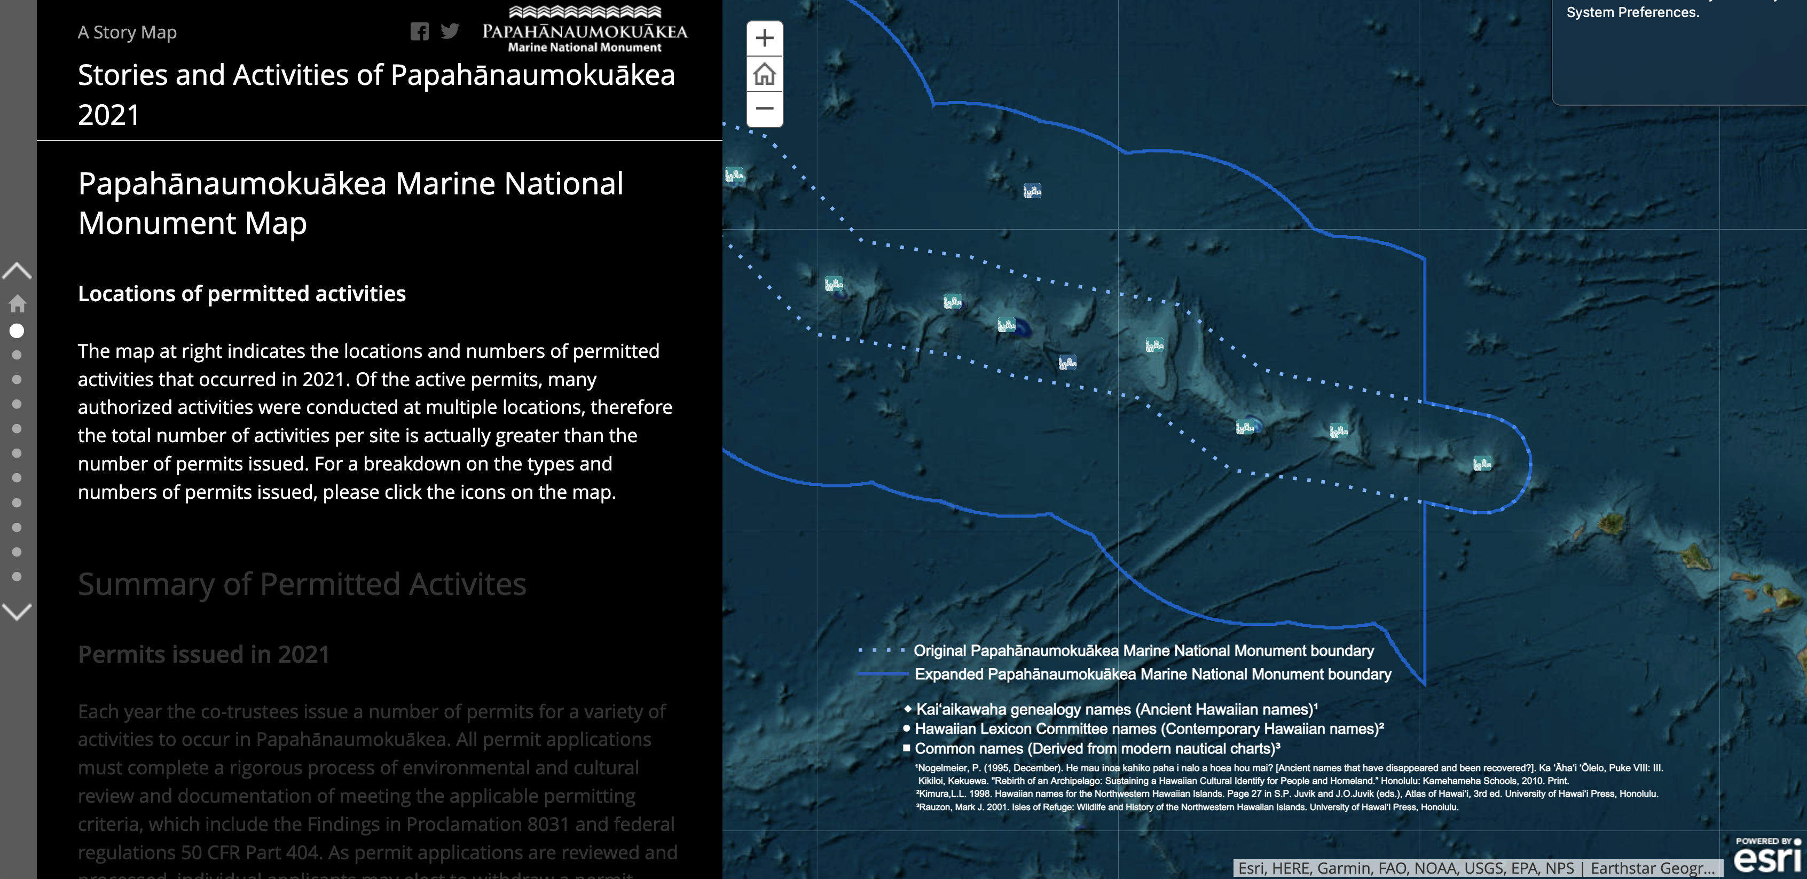Open the westernmost permit location marker
Screen dimensions: 1807x879
point(734,175)
